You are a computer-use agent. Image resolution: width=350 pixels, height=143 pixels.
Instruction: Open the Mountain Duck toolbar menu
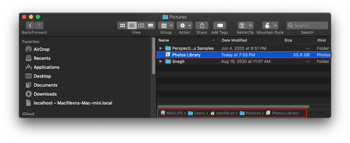(x=270, y=25)
